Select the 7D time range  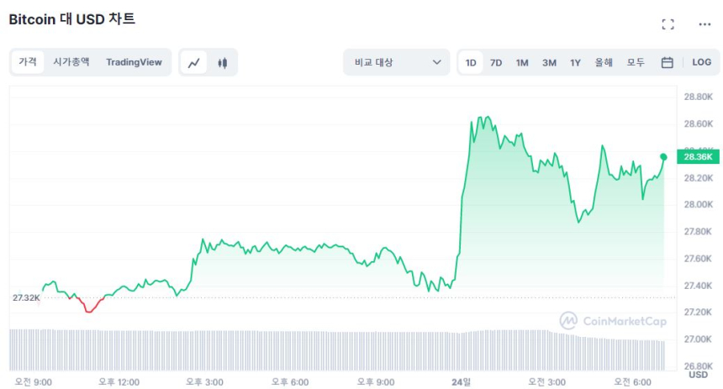(x=496, y=62)
